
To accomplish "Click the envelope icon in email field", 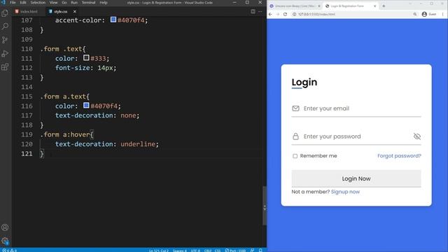I will pos(295,108).
